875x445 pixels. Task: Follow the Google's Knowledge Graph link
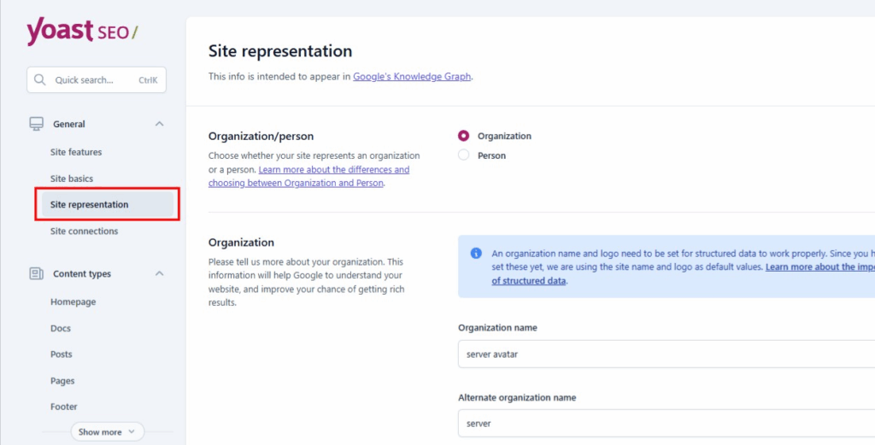(x=413, y=76)
